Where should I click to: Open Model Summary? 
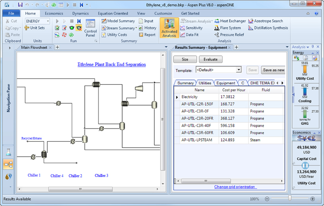point(118,21)
